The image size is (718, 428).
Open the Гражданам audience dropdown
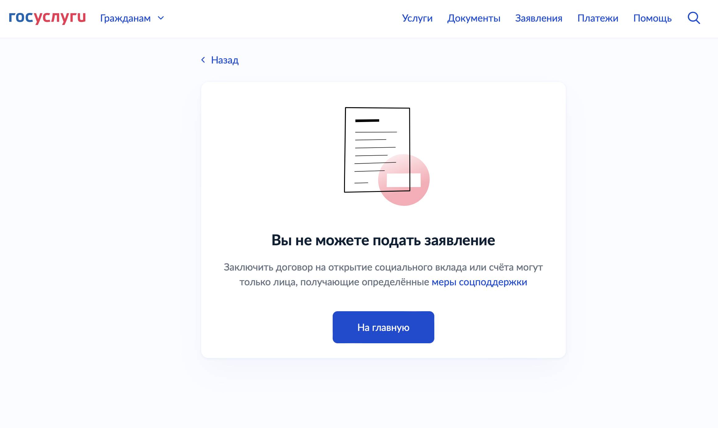132,18
